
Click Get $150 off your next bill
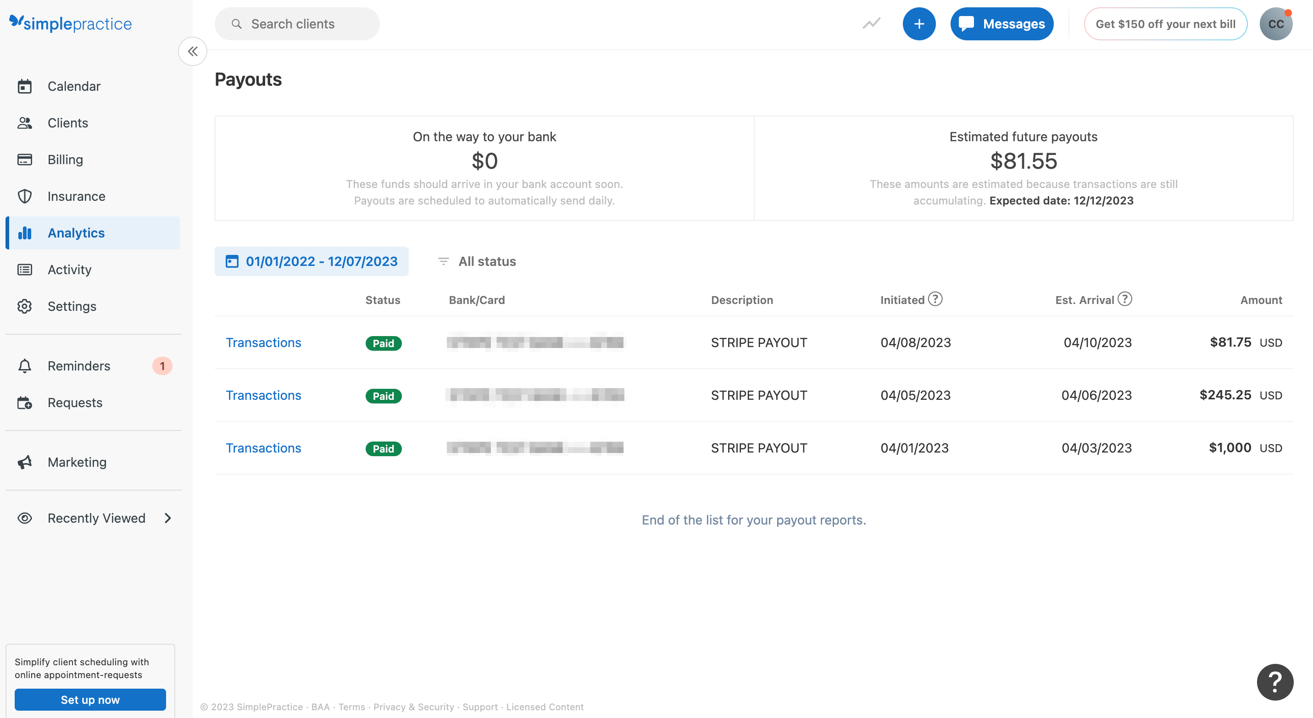pyautogui.click(x=1165, y=24)
